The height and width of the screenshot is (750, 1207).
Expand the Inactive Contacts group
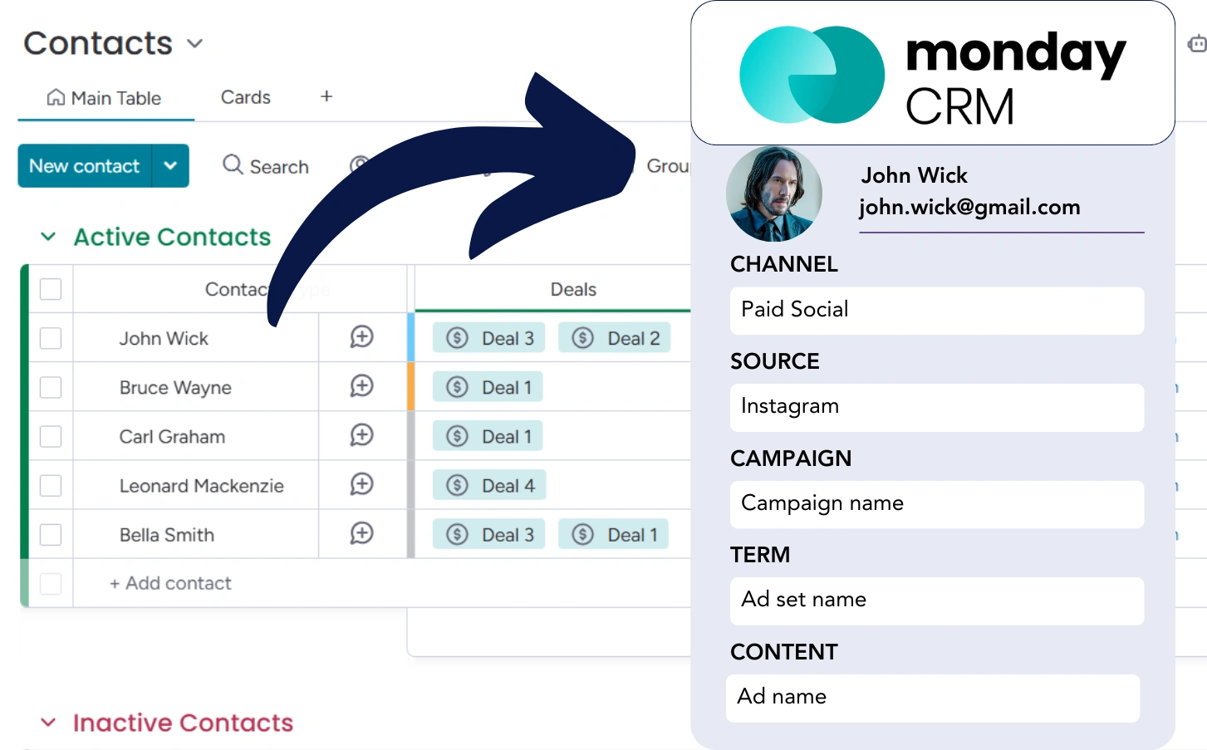pyautogui.click(x=48, y=723)
